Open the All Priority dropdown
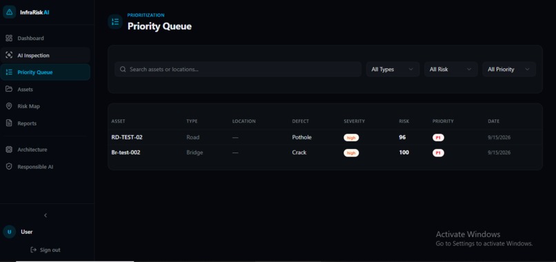This screenshot has width=556, height=262. [509, 70]
